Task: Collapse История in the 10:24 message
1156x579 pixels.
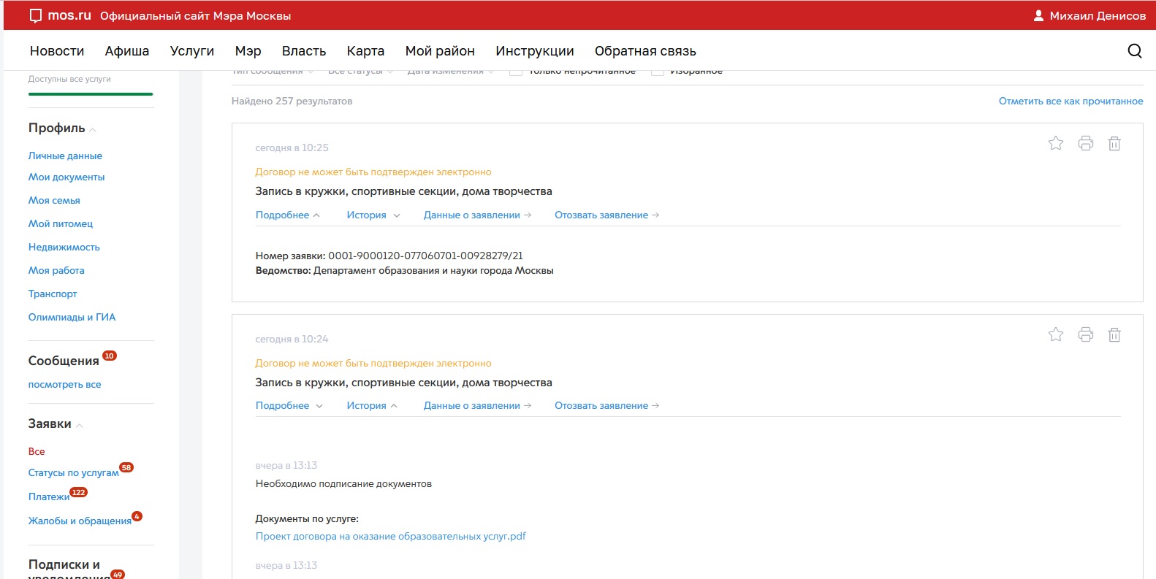Action: click(371, 406)
